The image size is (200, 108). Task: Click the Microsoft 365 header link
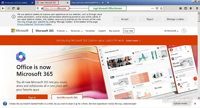point(45,31)
